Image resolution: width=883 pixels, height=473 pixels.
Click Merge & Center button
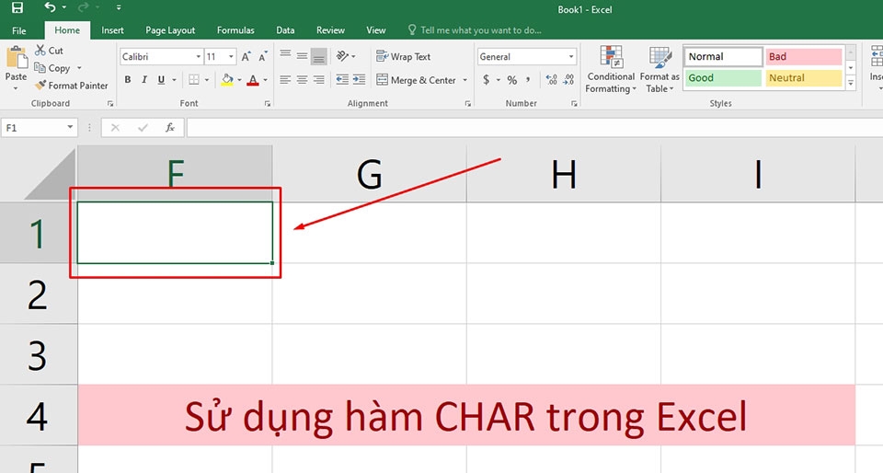[x=416, y=80]
